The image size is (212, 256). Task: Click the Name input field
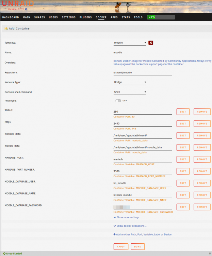143,53
